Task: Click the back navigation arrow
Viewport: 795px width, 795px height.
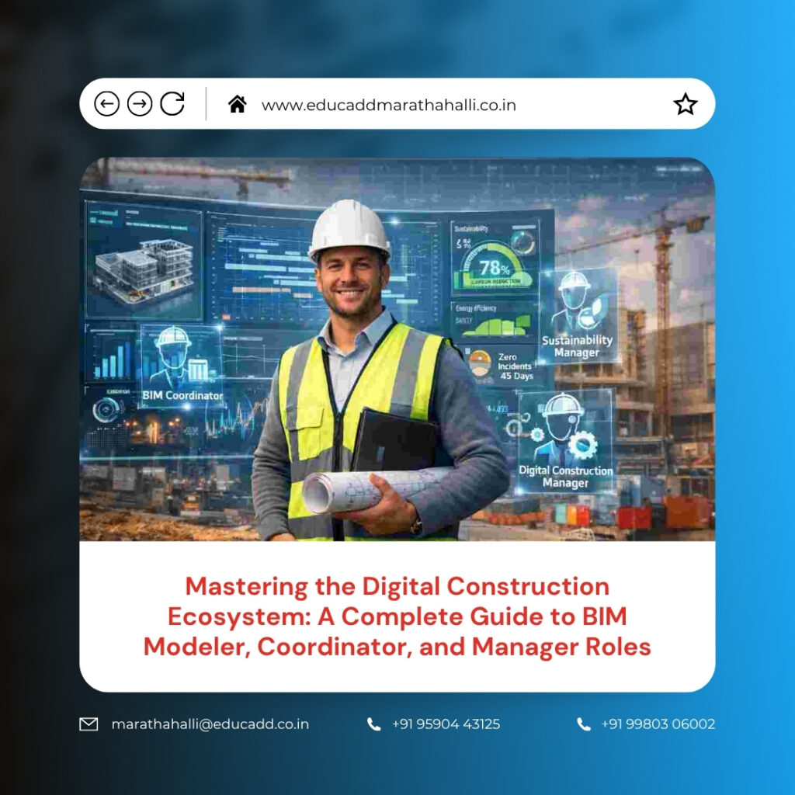Action: click(x=109, y=102)
